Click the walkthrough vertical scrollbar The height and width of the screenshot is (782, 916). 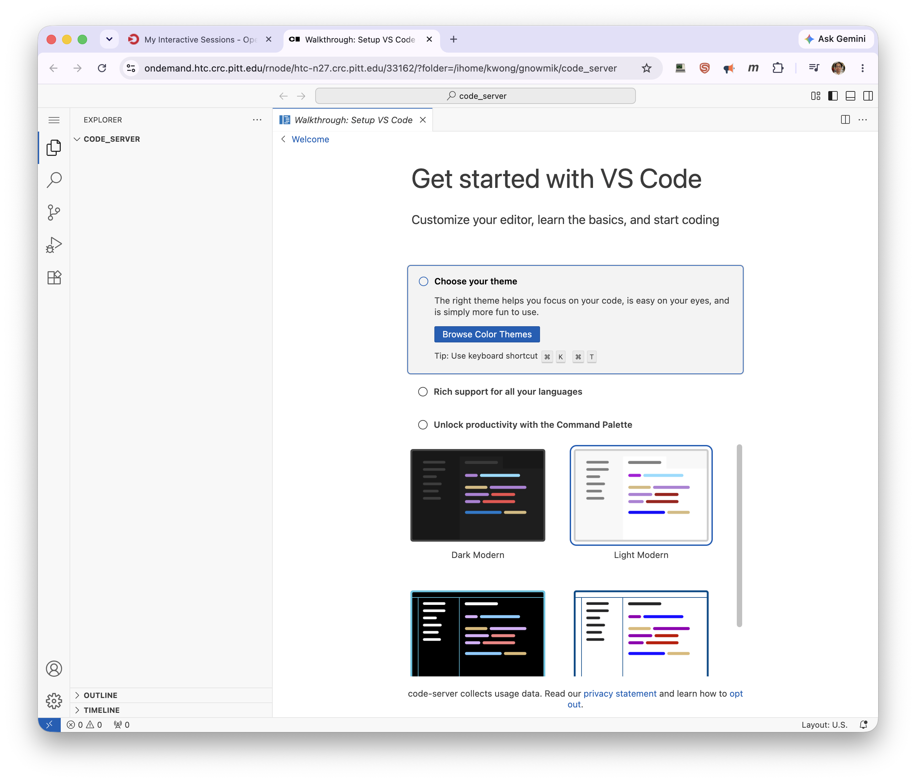[739, 535]
